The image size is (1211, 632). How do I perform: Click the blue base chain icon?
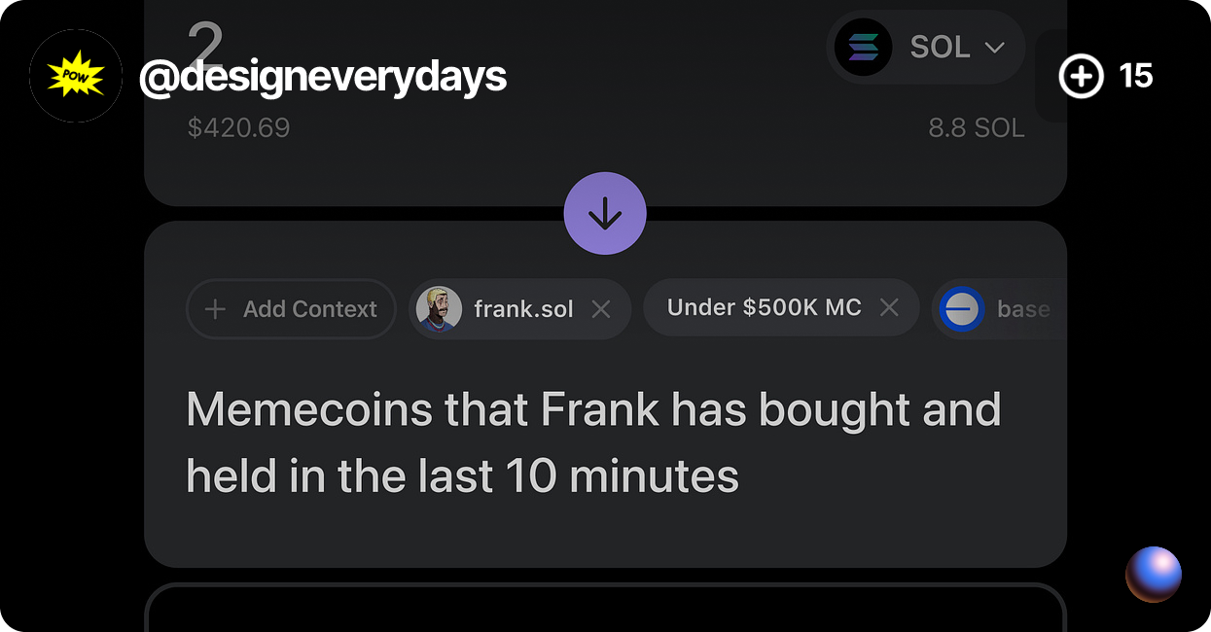[x=961, y=309]
